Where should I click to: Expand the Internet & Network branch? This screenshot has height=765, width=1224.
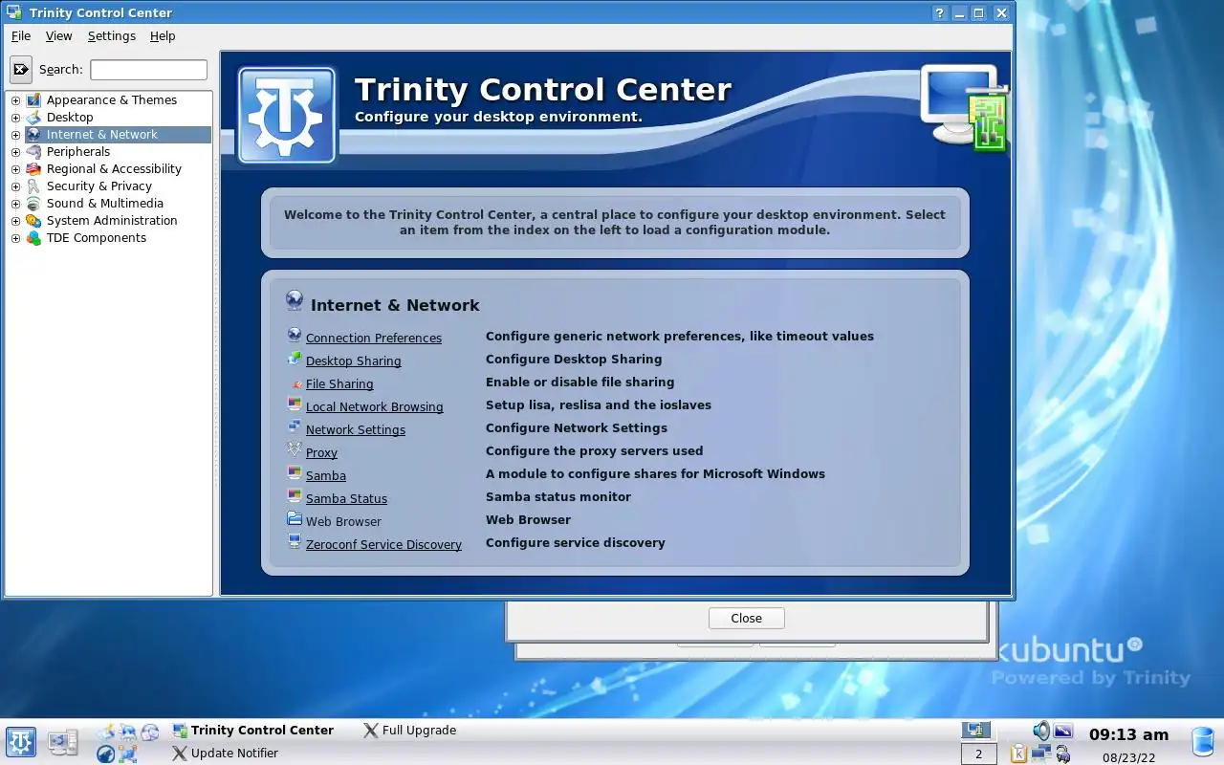pos(15,135)
